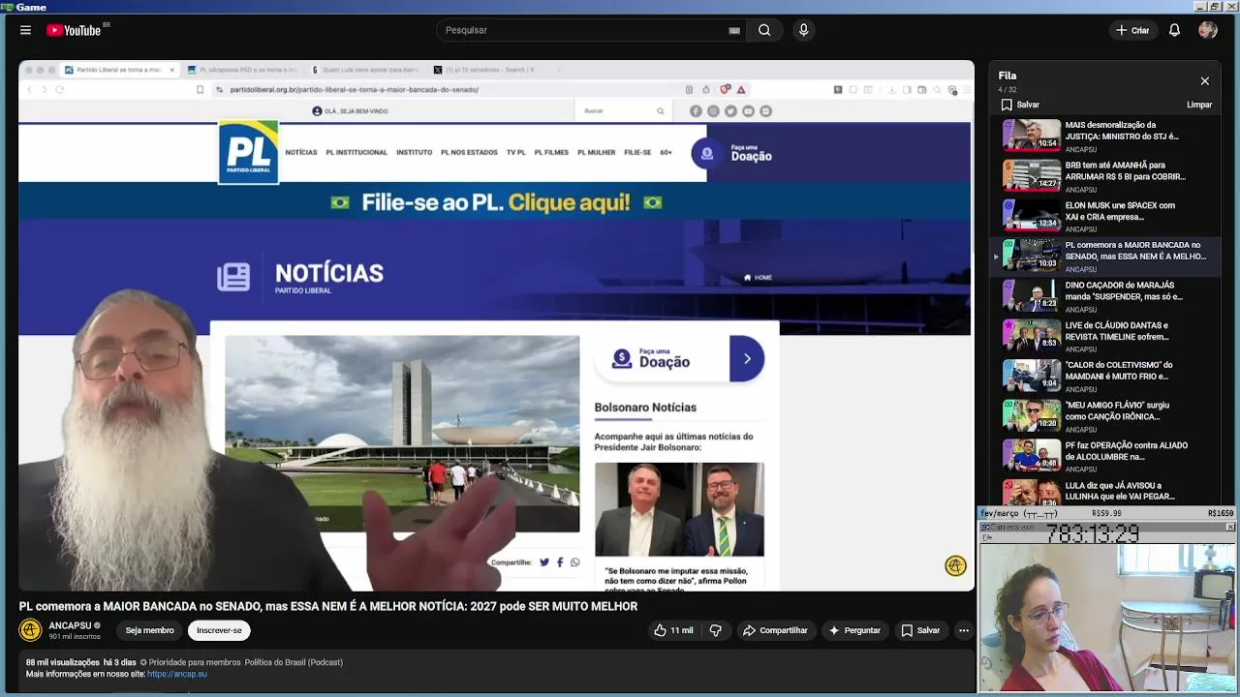This screenshot has height=697, width=1240.
Task: Like the video with 11 mil
Action: point(673,630)
